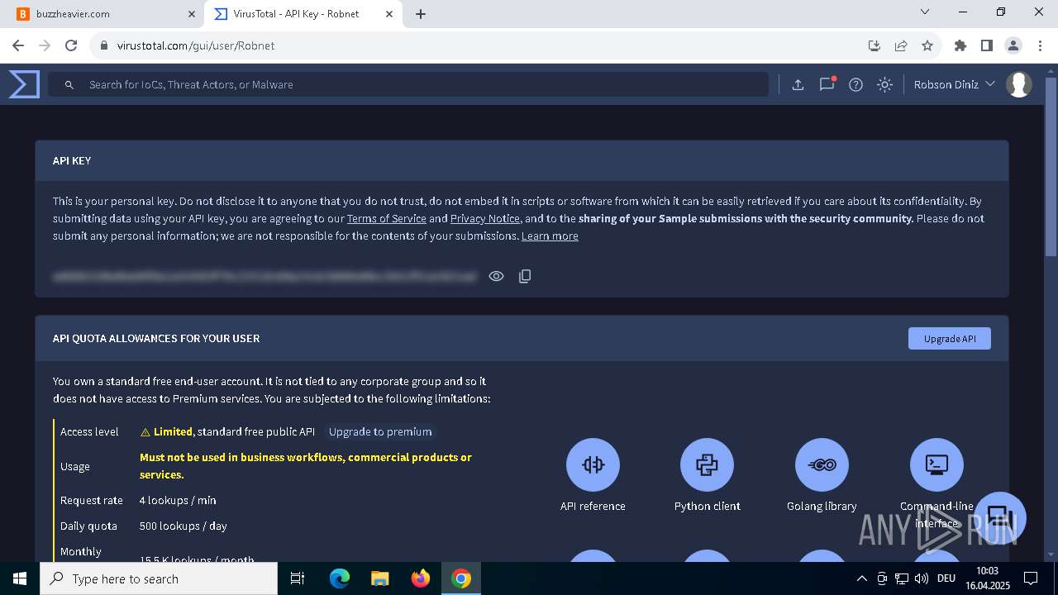
Task: Close the VirusTotal tab
Action: point(389,14)
